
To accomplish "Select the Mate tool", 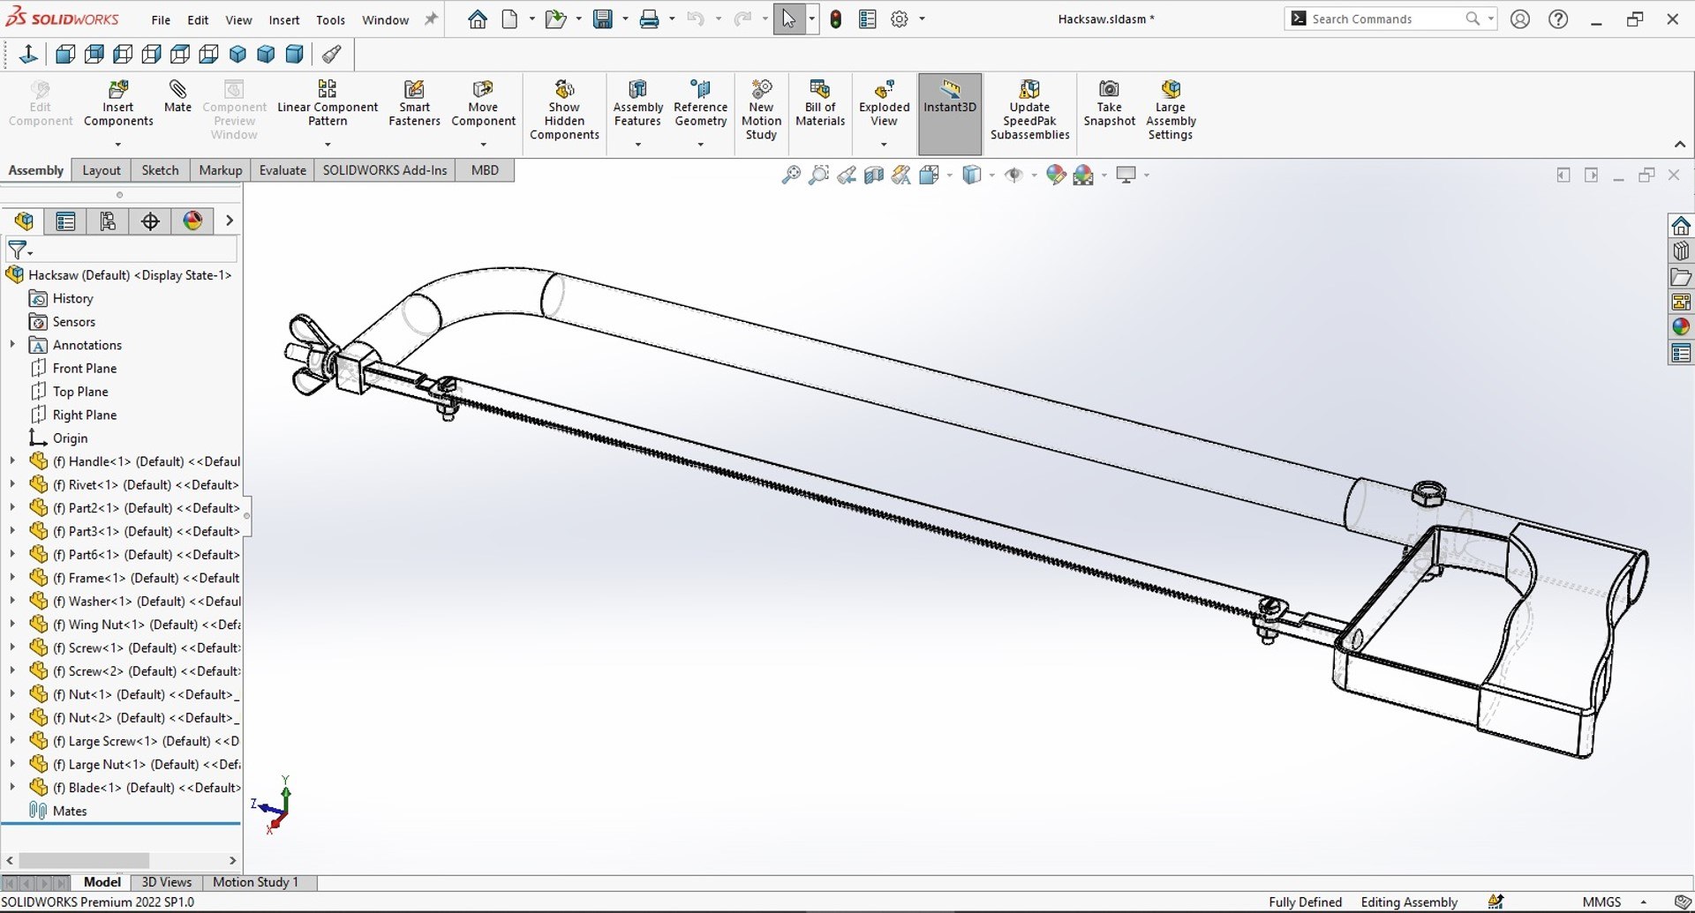I will [177, 96].
